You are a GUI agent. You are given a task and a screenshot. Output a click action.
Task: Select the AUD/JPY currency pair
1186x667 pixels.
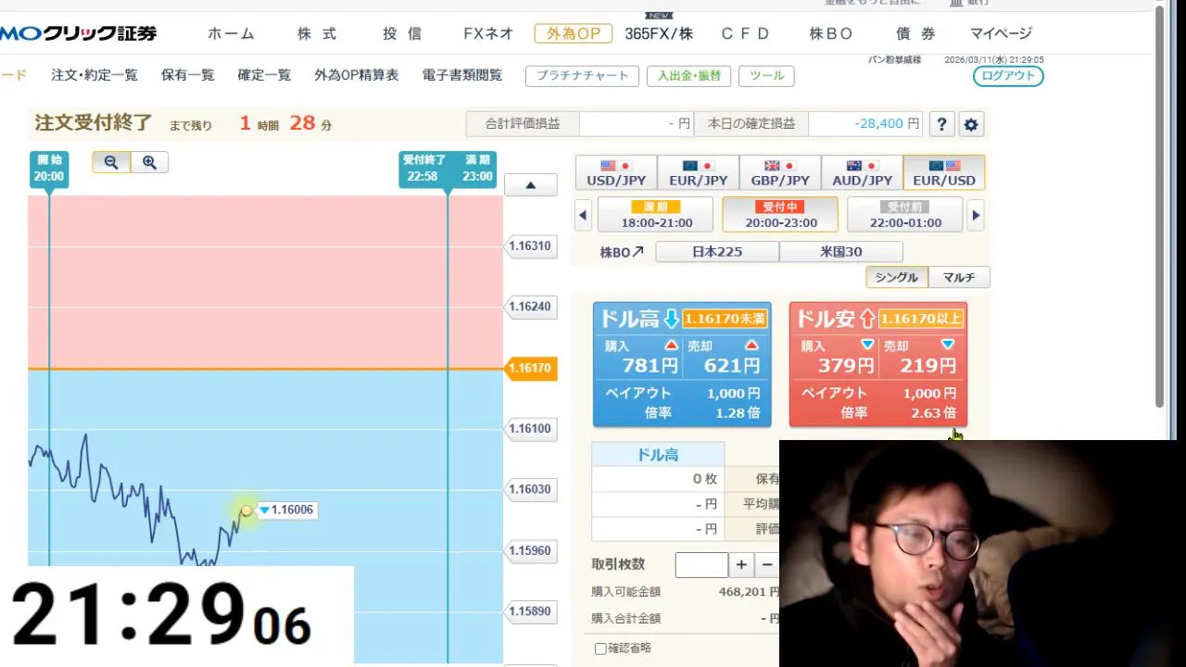(x=862, y=172)
